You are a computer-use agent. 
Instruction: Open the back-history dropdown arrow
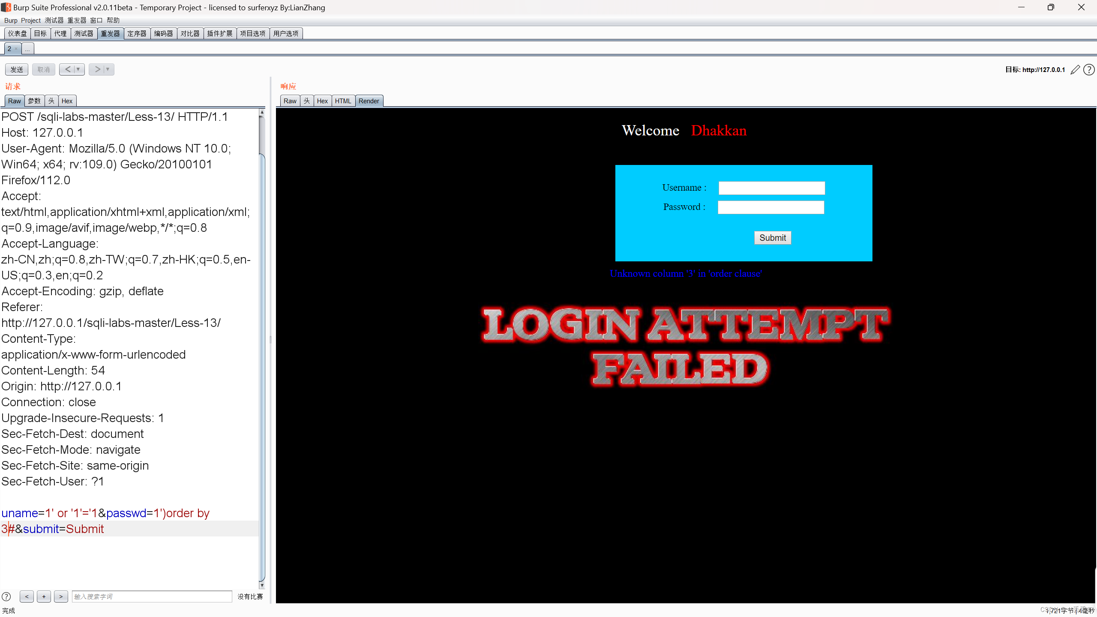coord(78,69)
